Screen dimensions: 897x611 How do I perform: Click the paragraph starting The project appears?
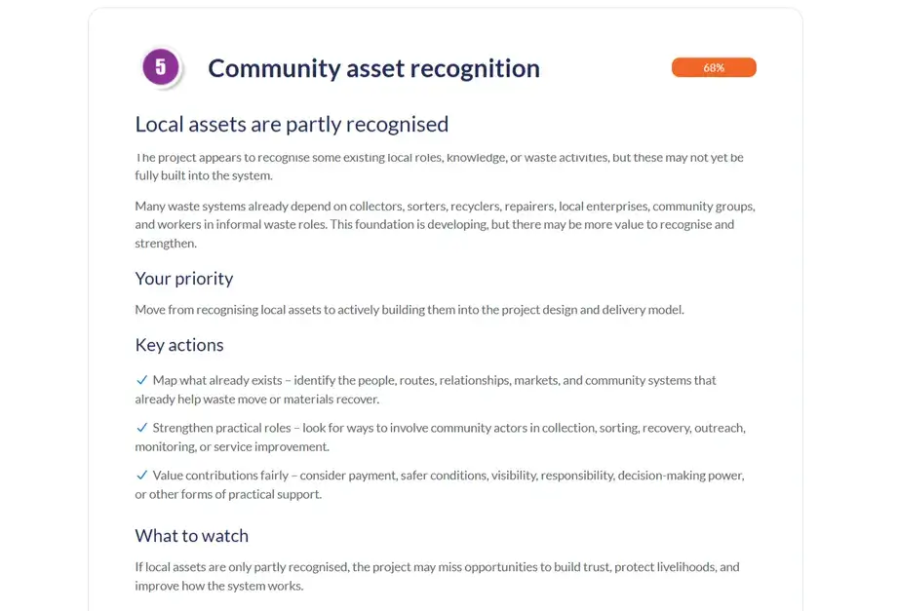coord(440,167)
